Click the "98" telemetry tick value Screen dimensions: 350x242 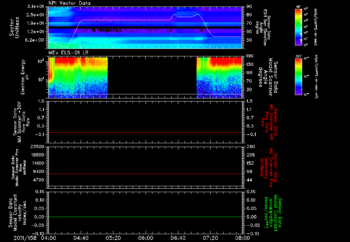coord(249,172)
